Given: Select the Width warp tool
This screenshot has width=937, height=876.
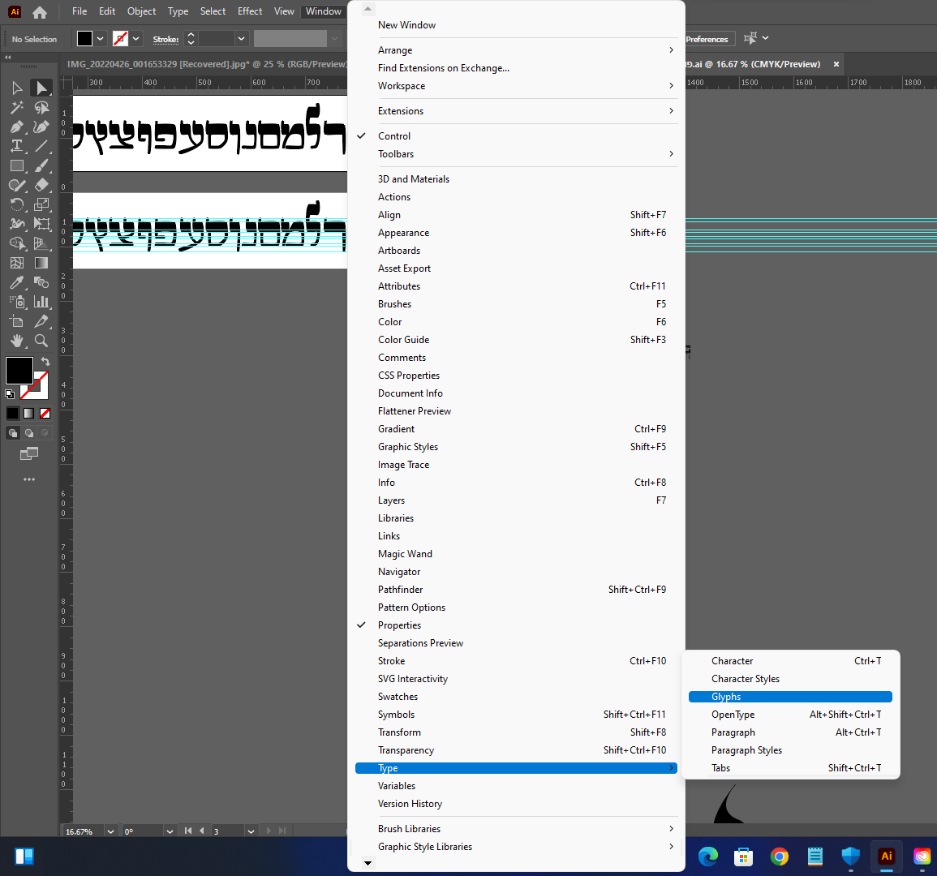Looking at the screenshot, I should [17, 224].
